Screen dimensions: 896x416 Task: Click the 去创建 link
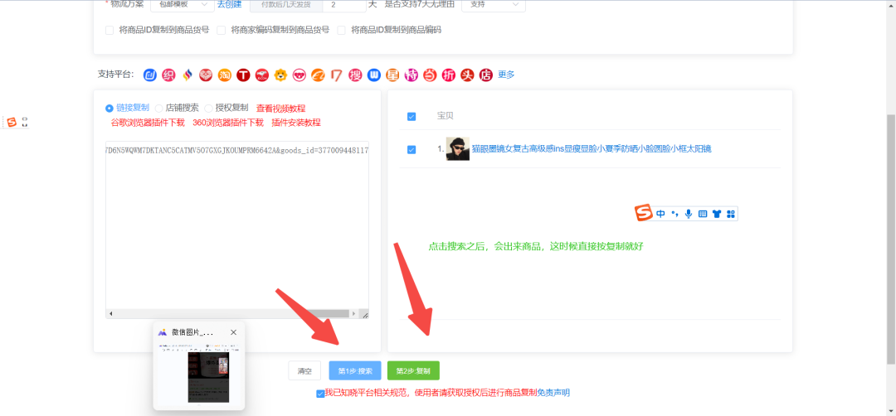(x=229, y=5)
